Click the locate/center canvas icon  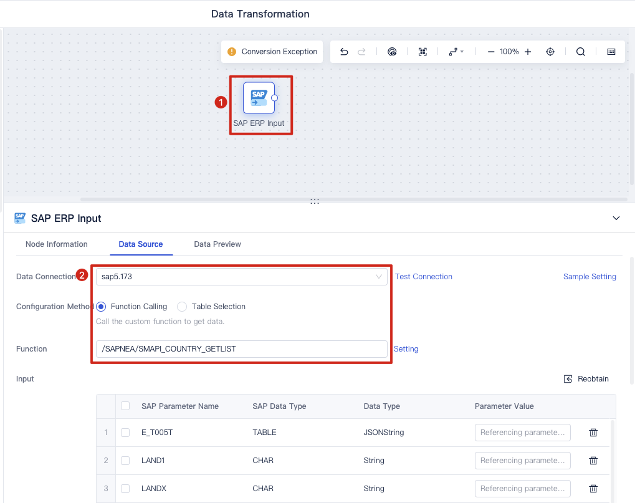point(550,51)
